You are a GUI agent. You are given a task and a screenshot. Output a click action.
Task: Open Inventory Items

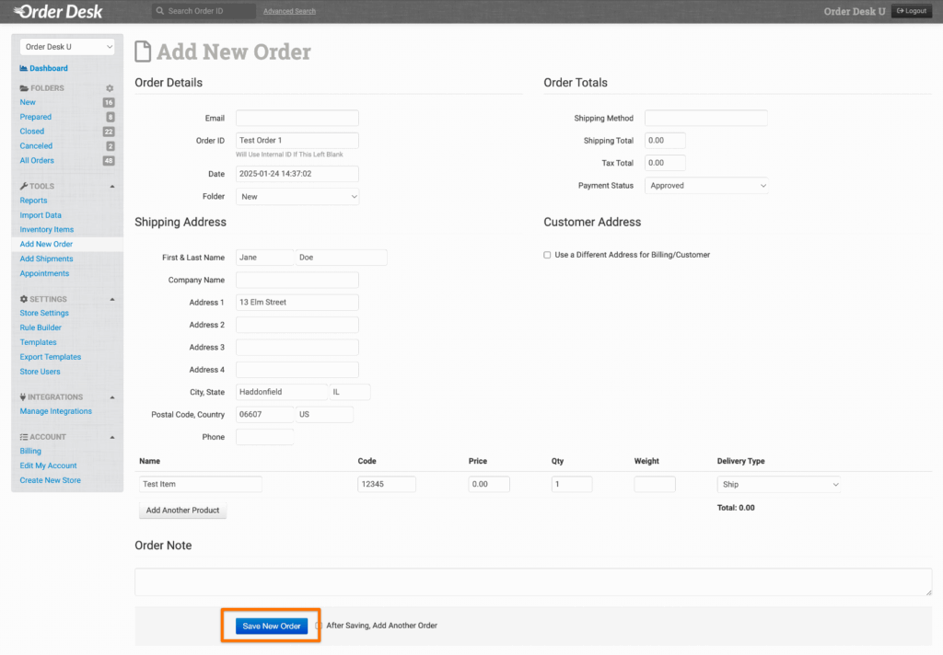[46, 230]
